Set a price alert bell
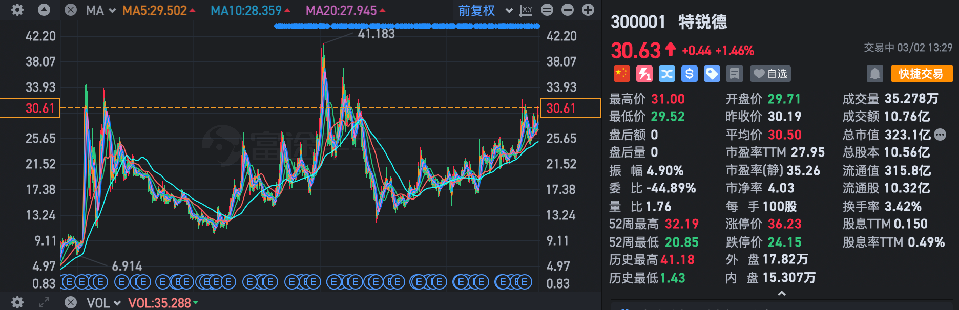This screenshot has height=310, width=959. pos(875,74)
